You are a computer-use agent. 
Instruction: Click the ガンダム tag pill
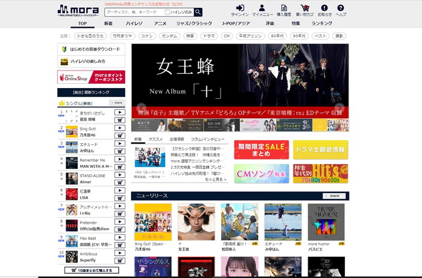click(169, 36)
